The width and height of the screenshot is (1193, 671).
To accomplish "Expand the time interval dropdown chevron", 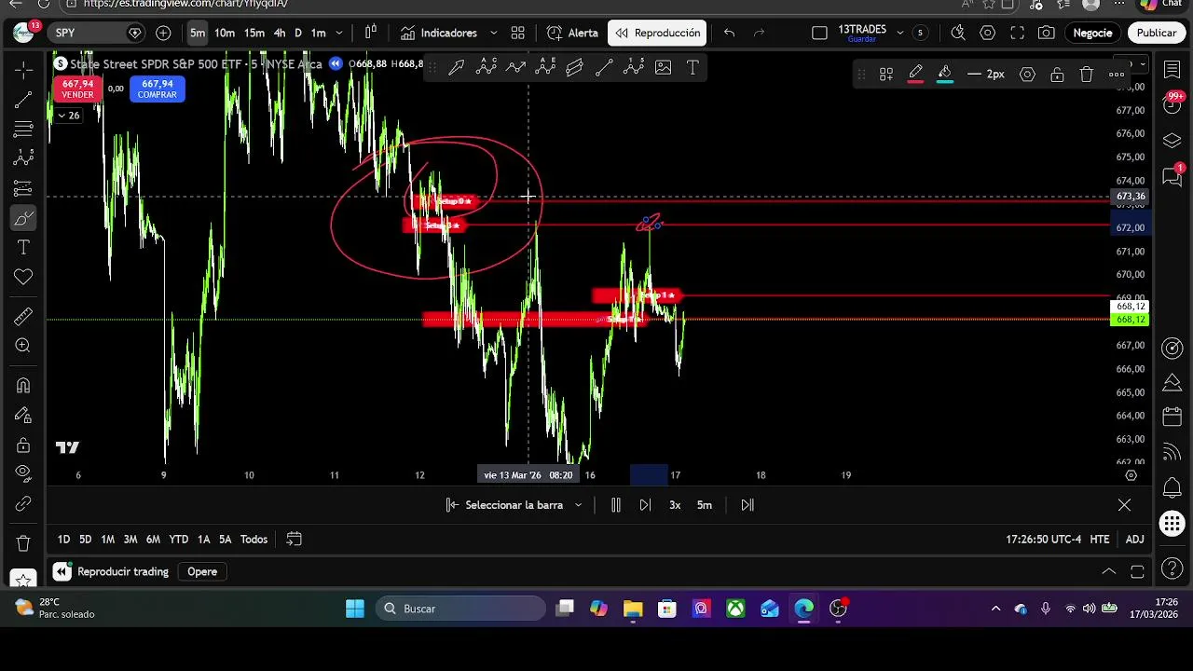I will click(x=339, y=33).
